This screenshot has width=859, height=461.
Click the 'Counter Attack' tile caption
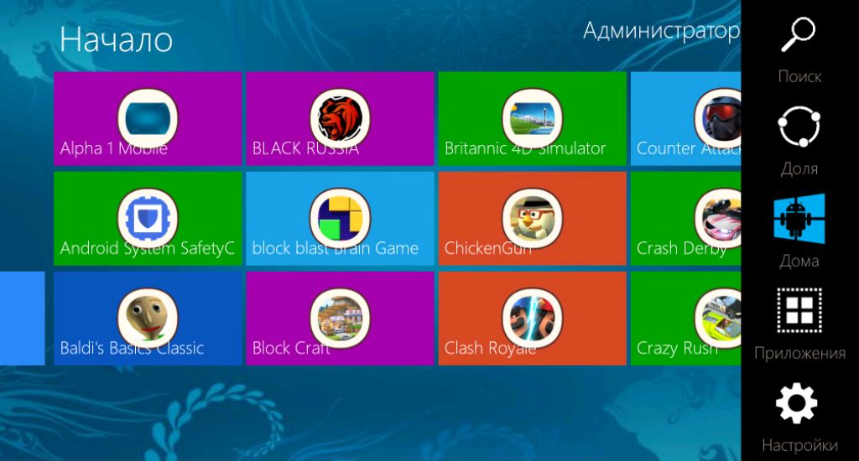pos(689,148)
